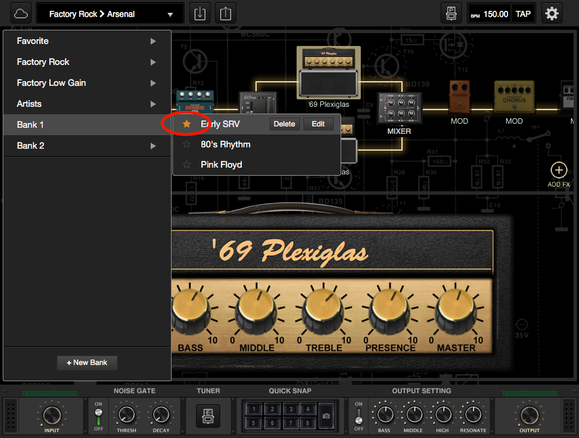This screenshot has width=579, height=438.
Task: Click the Noise Gate THRESH knob
Action: [126, 415]
